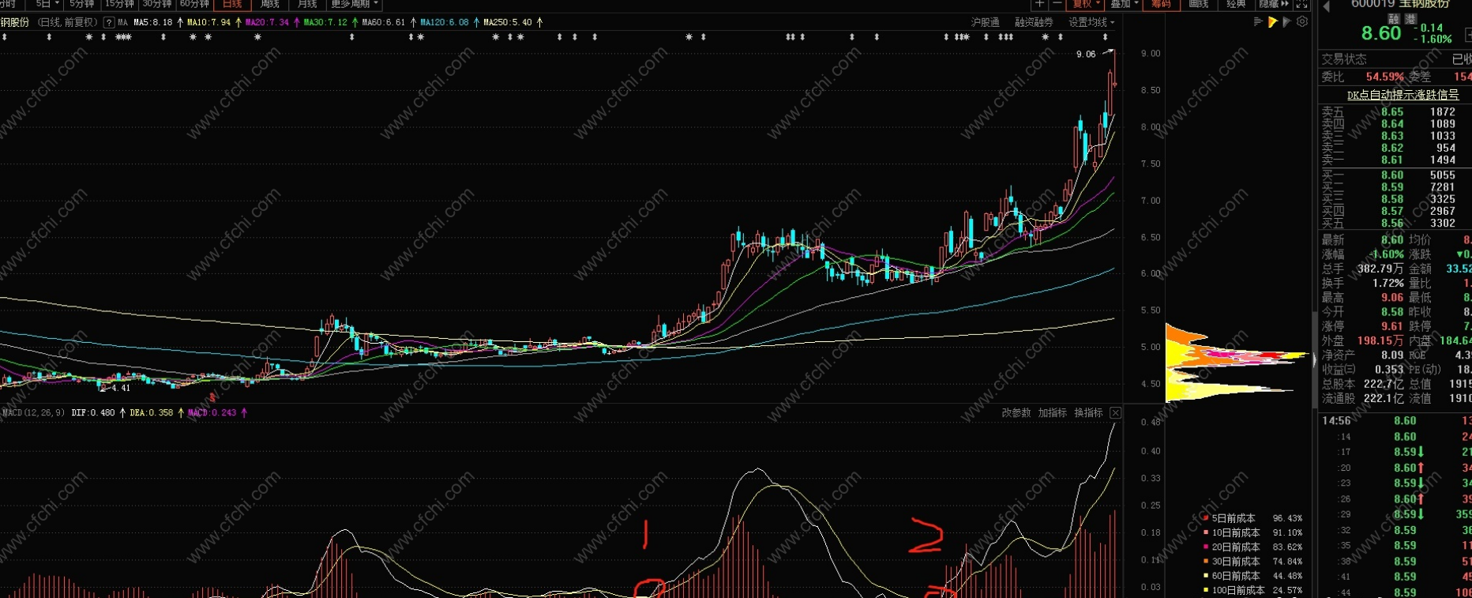The height and width of the screenshot is (598, 1472).
Task: Click the gray flag chip icon
Action: tap(1287, 22)
